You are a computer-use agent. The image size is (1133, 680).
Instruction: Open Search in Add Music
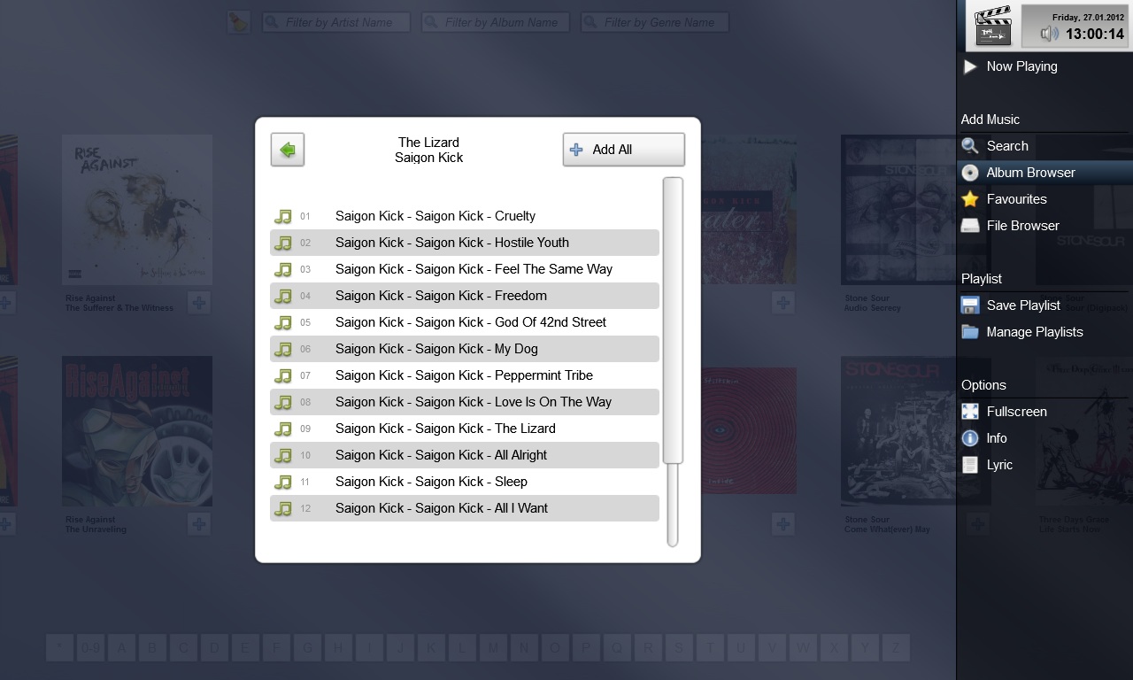click(1044, 146)
